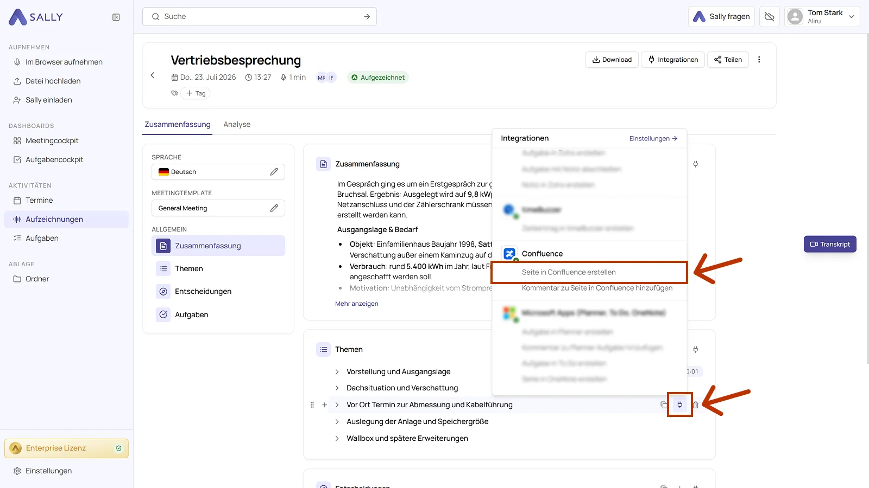Add a topic with the plus icon
The width and height of the screenshot is (869, 488).
[325, 405]
